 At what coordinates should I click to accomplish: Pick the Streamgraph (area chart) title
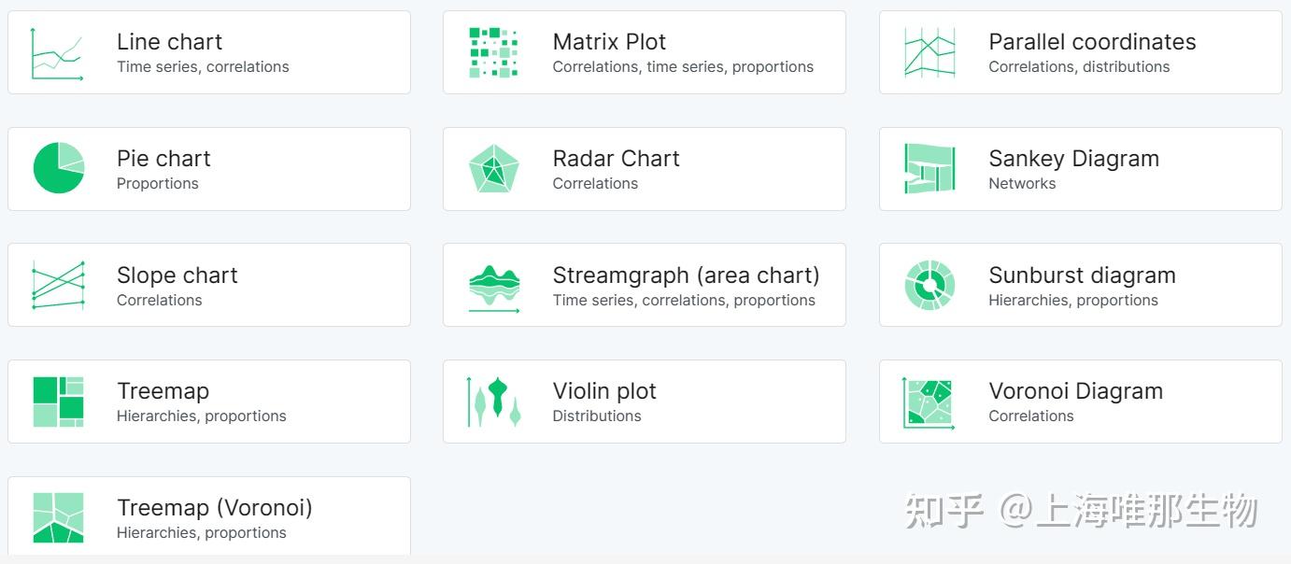tap(686, 275)
